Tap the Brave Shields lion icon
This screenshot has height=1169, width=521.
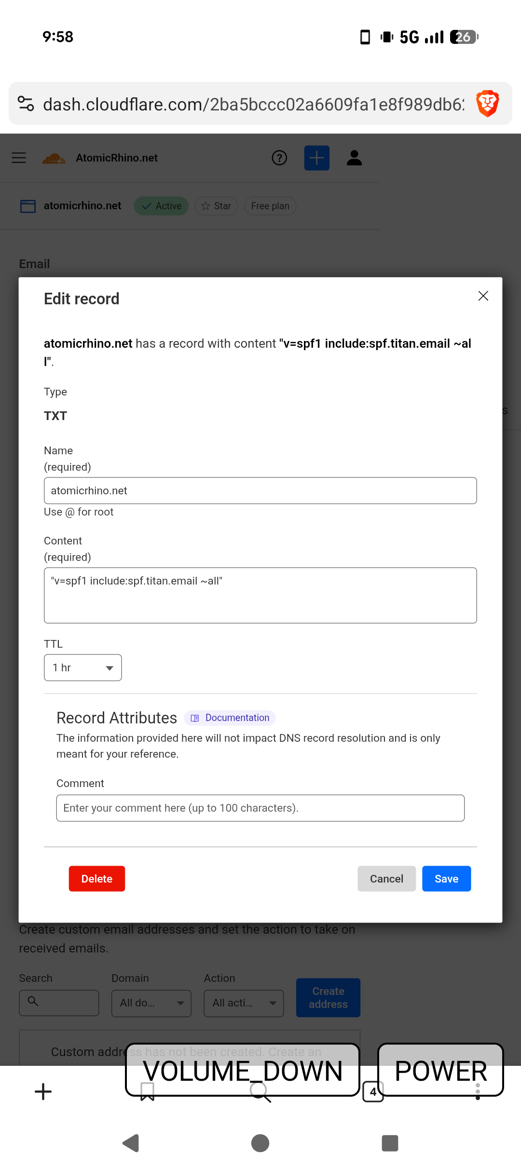[487, 104]
